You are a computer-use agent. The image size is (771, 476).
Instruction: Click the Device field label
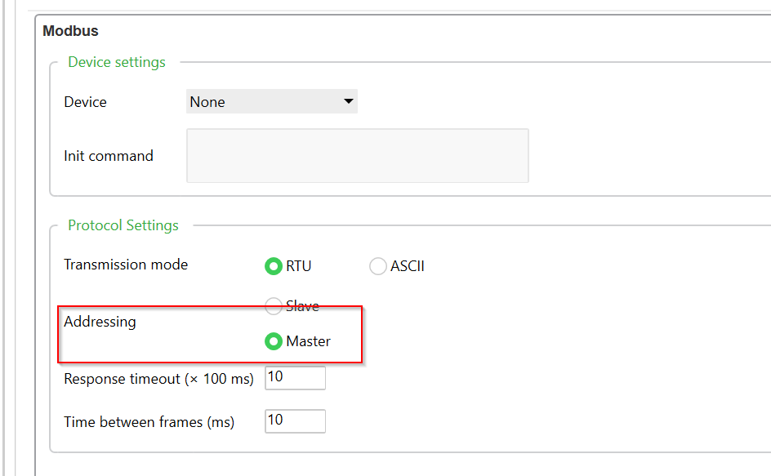point(85,102)
